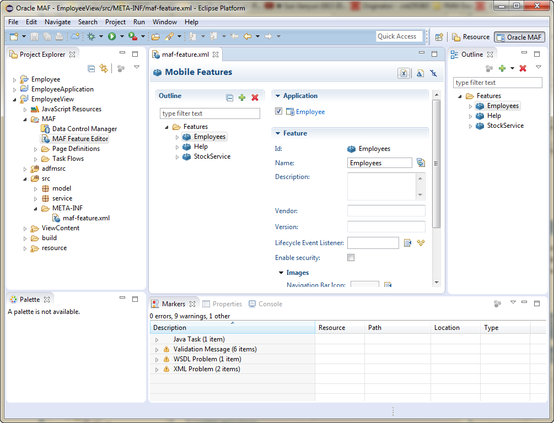Screen dimensions: 554x423
Task: Click the Back navigation arrow in toolbar
Action: point(248,36)
